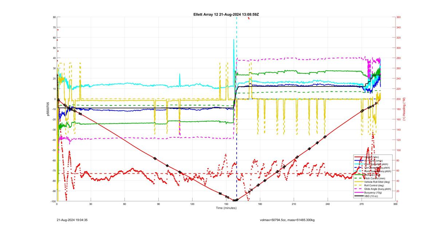Click the footer timestamp "21-Aug-2024 19:04:35"
This screenshot has width=437, height=226.
[72, 220]
